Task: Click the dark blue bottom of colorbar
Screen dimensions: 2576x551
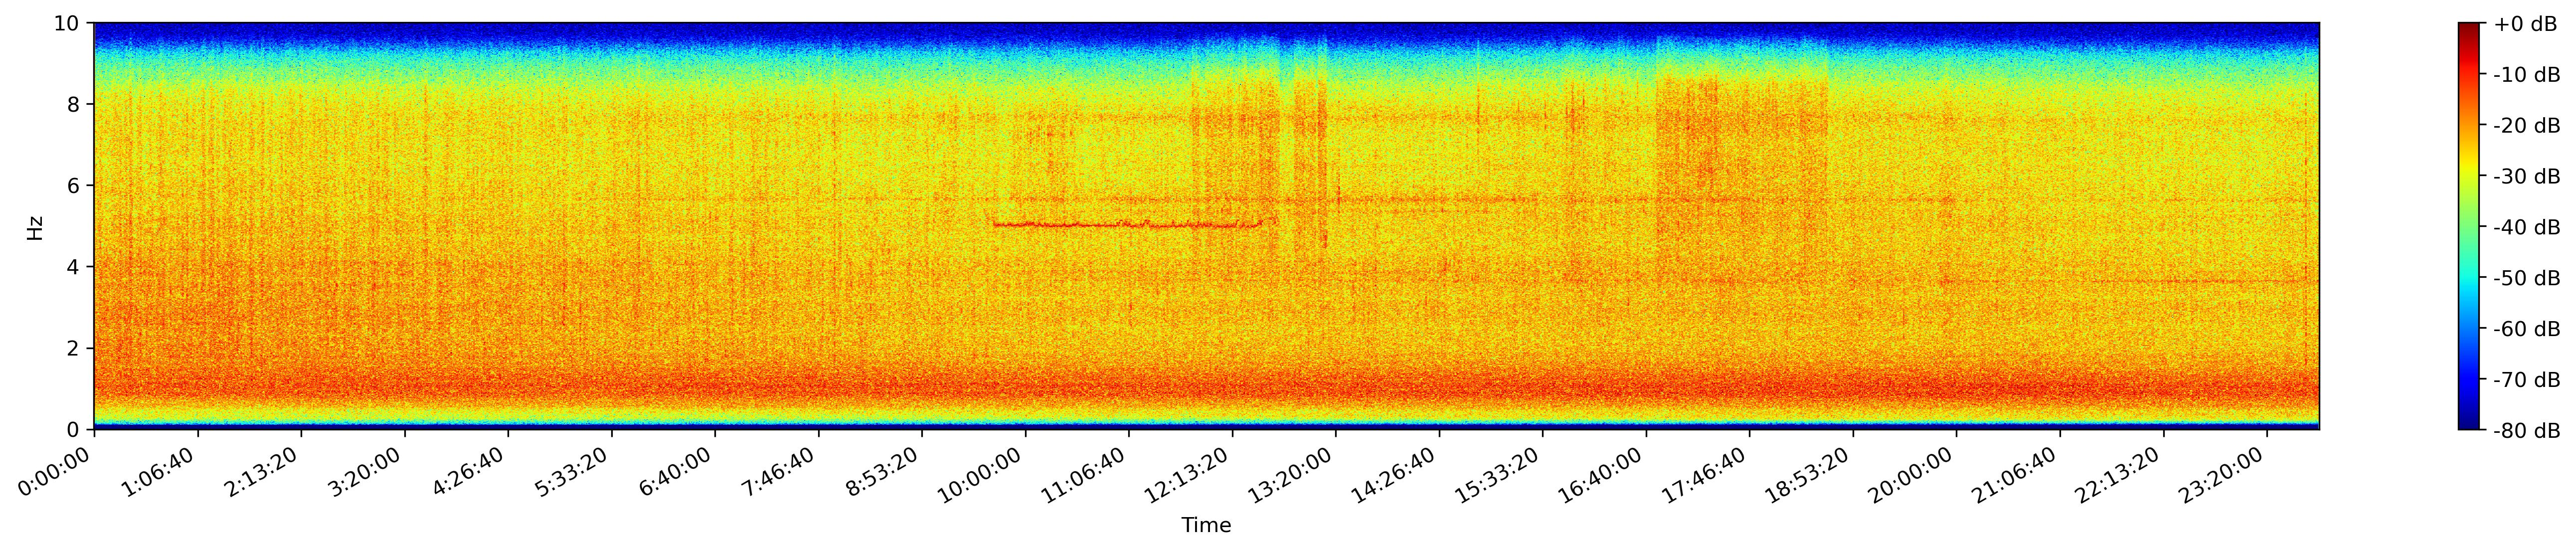Action: (x=2469, y=424)
